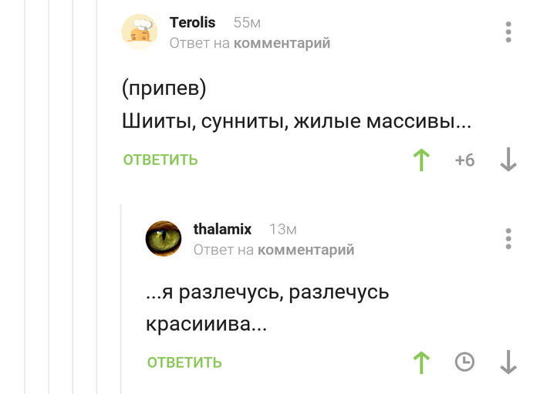Click the 13м timestamp on thalamix comment
The height and width of the screenshot is (394, 540).
coord(282,230)
